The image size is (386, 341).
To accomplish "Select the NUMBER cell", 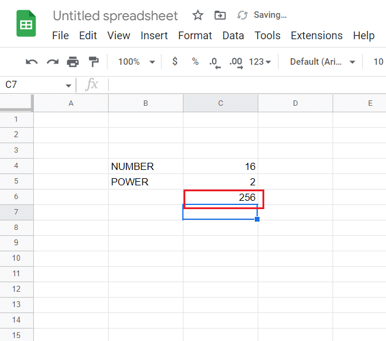I will (x=145, y=166).
